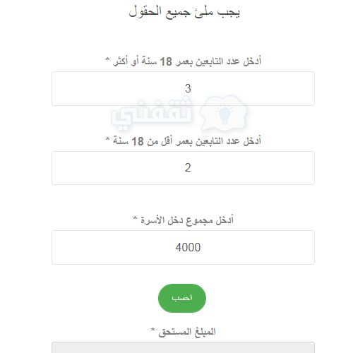Focus the dependents under 18 field
The image size is (353, 353).
[183, 168]
